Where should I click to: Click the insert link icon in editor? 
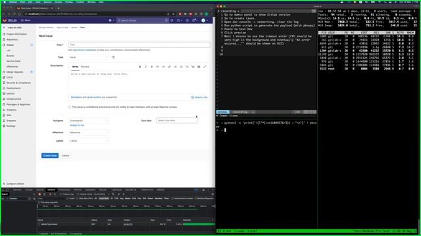[x=170, y=67]
